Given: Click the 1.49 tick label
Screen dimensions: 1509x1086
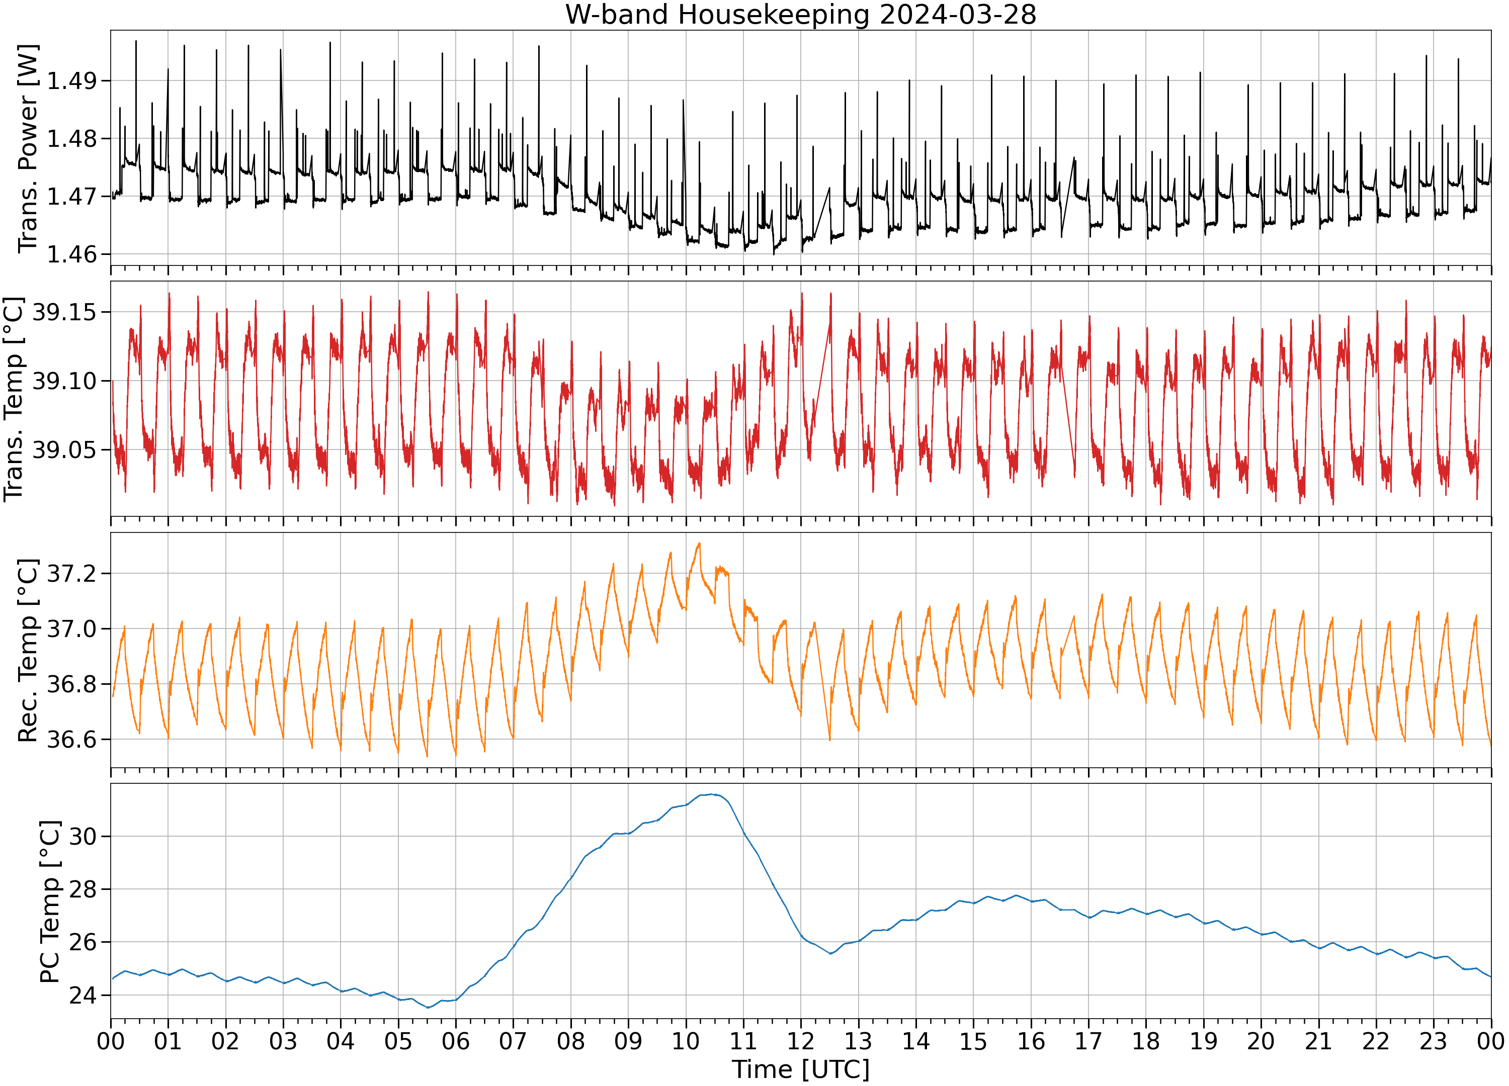Looking at the screenshot, I should point(71,81).
